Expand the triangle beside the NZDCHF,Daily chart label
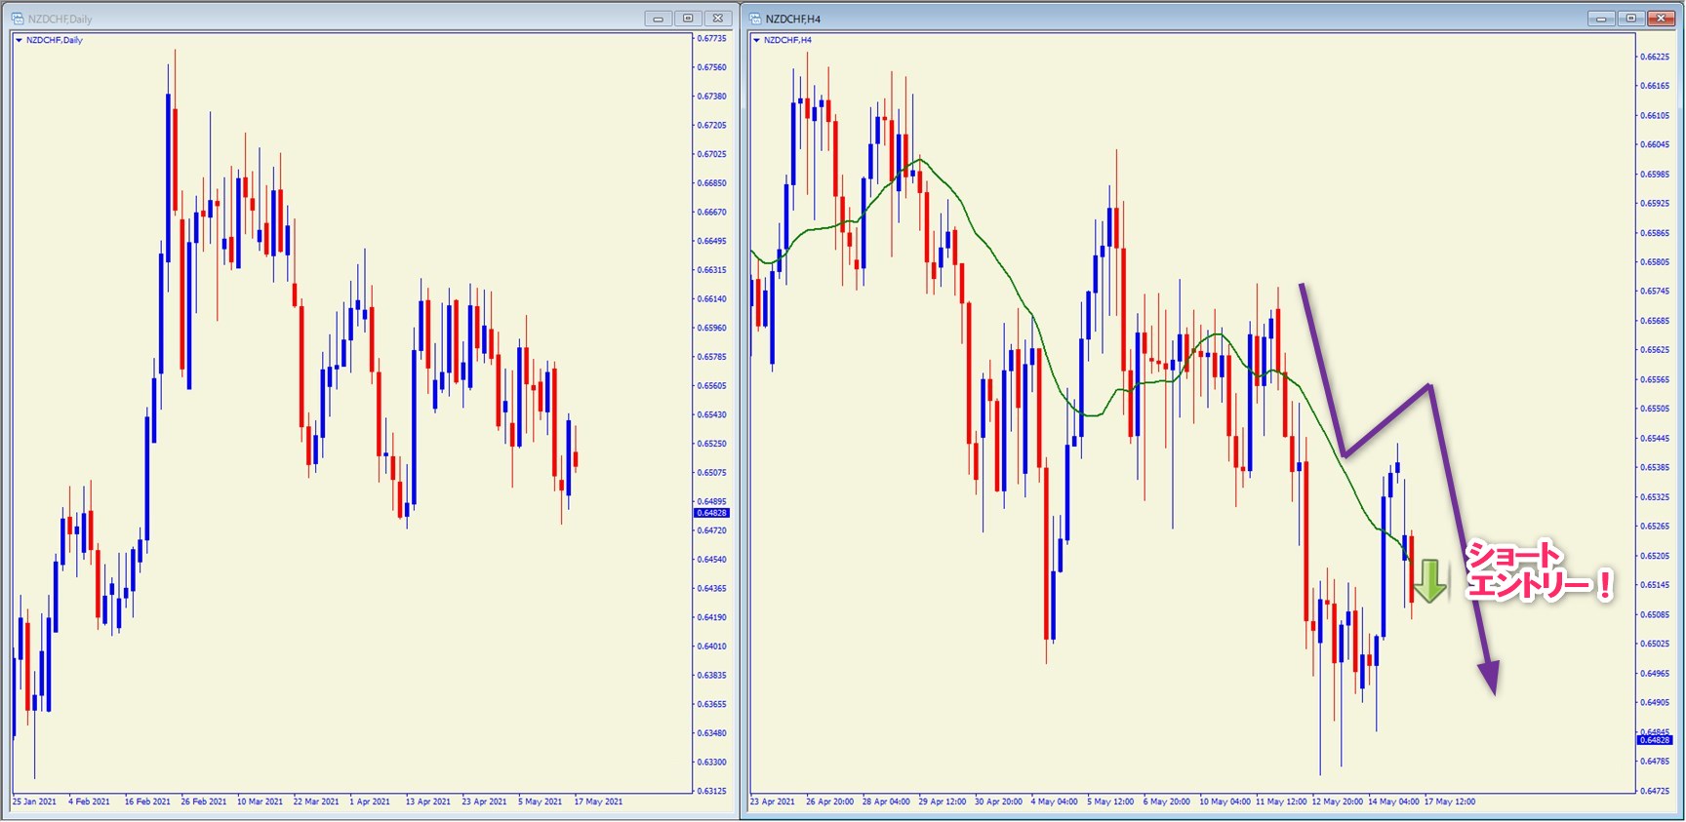The image size is (1686, 822). pos(19,40)
